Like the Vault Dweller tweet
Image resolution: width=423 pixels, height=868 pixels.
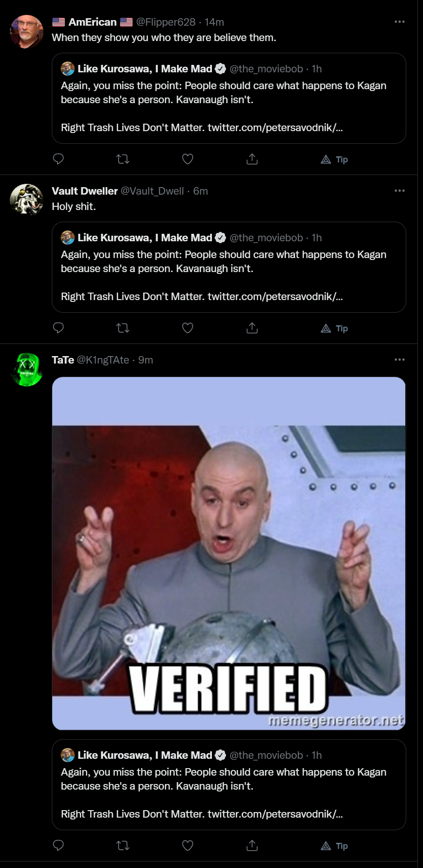click(188, 328)
